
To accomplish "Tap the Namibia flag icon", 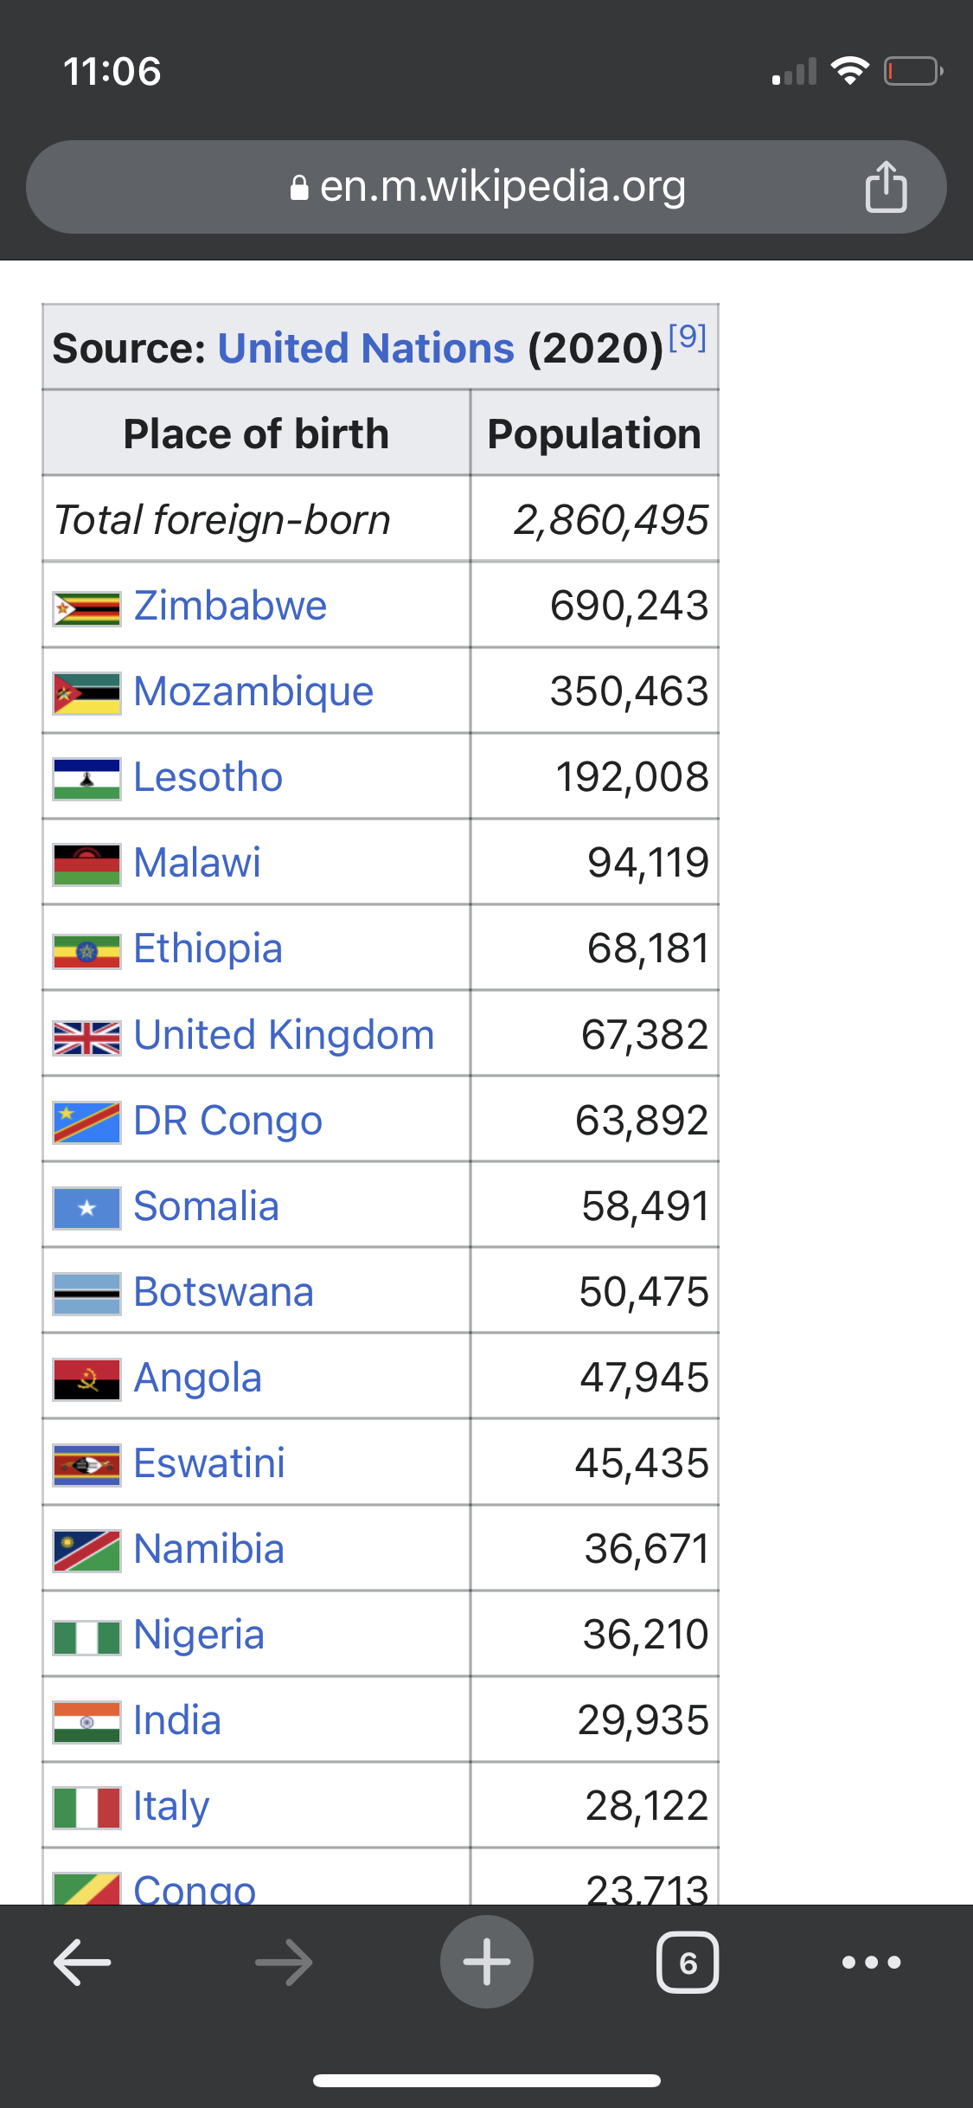I will (x=86, y=1552).
